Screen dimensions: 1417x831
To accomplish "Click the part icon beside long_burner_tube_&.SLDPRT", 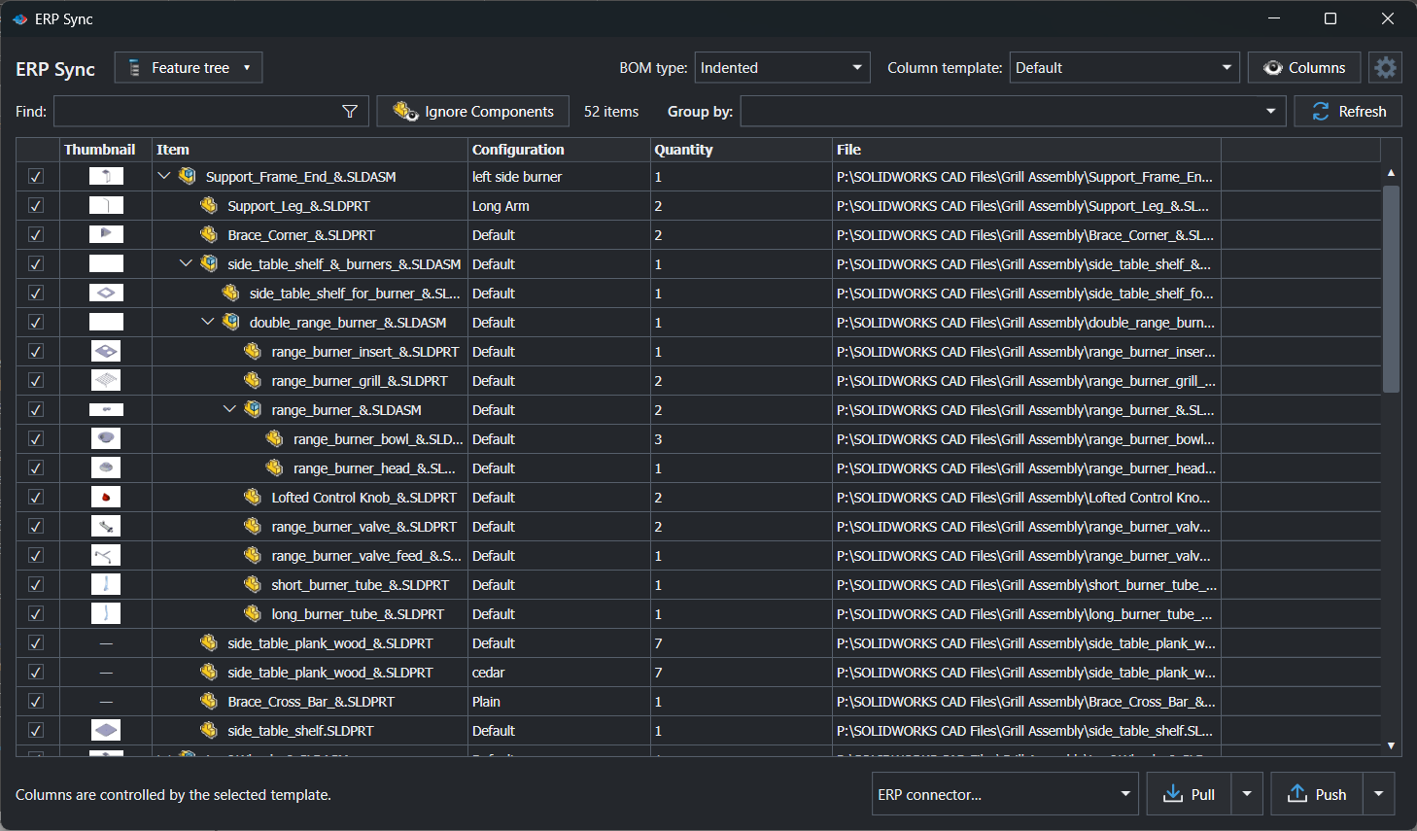I will click(253, 613).
